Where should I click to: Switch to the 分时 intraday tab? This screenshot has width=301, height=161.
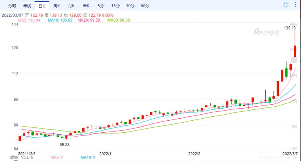pyautogui.click(x=12, y=6)
